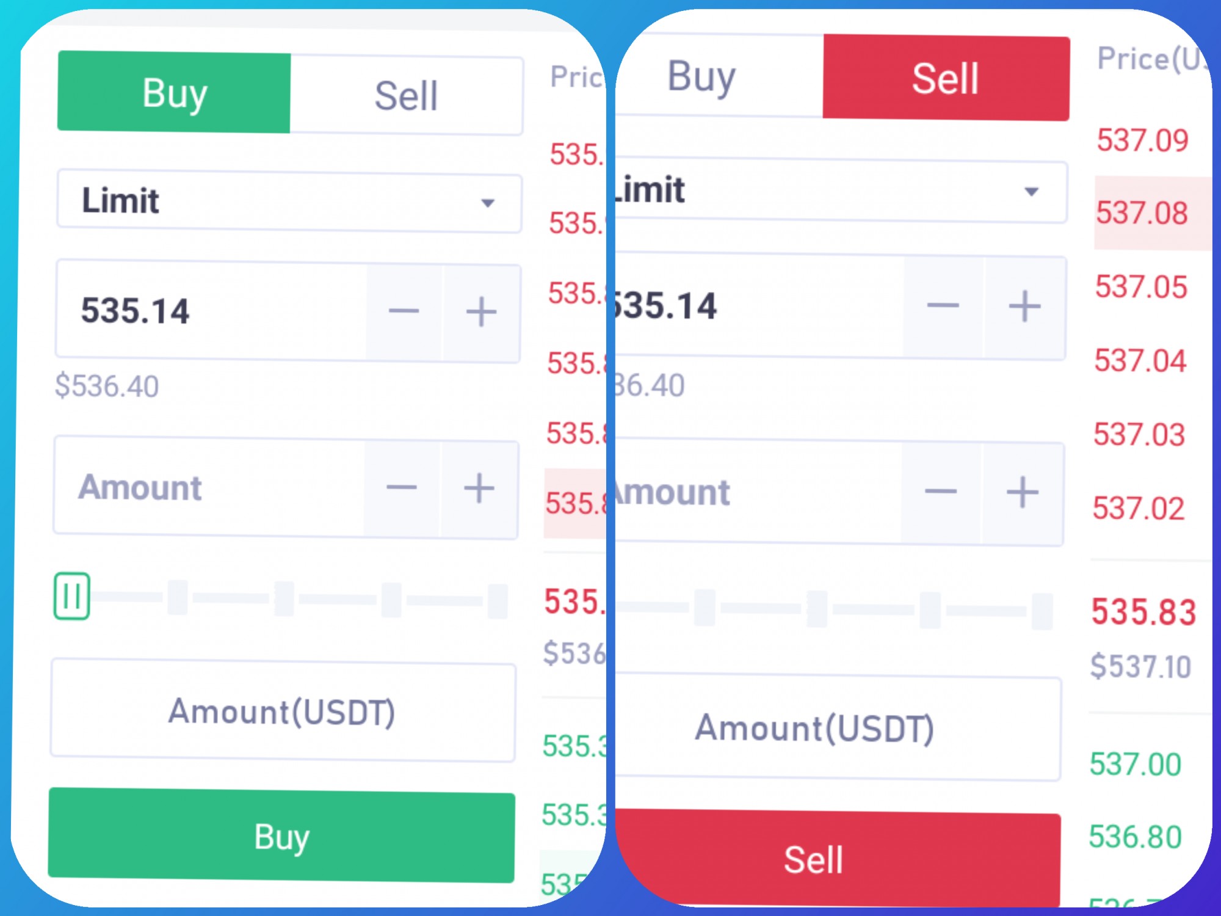Expand Limit dropdown arrow in right panel
This screenshot has height=916, width=1221.
pos(1031,192)
